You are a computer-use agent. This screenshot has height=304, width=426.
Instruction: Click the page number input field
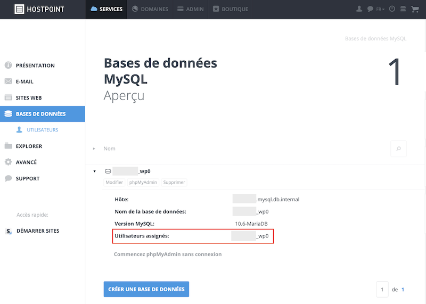(382, 289)
